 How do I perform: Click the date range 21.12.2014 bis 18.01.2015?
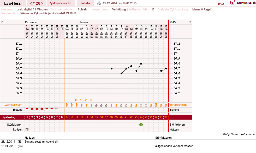point(120,3)
